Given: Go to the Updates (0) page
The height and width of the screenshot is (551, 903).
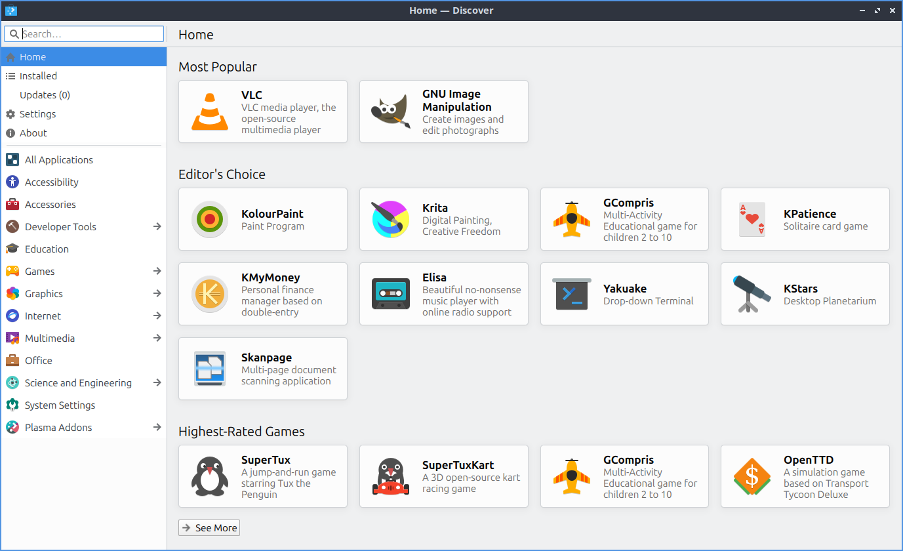Looking at the screenshot, I should (x=45, y=95).
